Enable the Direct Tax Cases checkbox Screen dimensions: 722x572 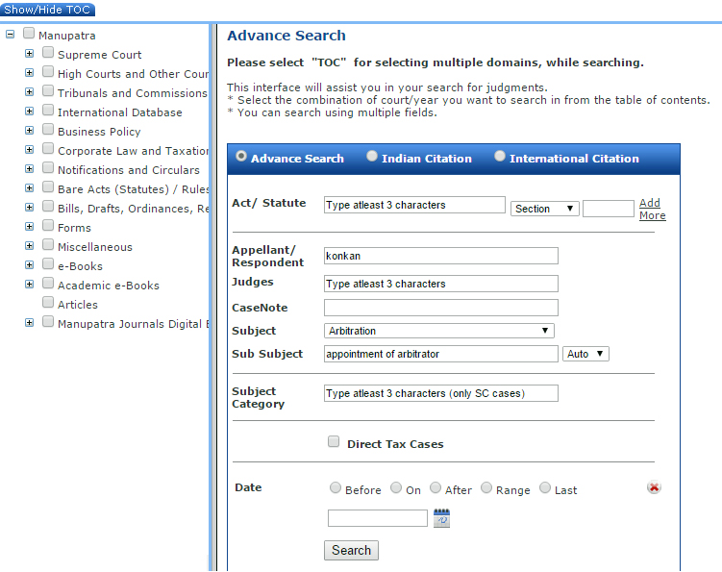334,441
